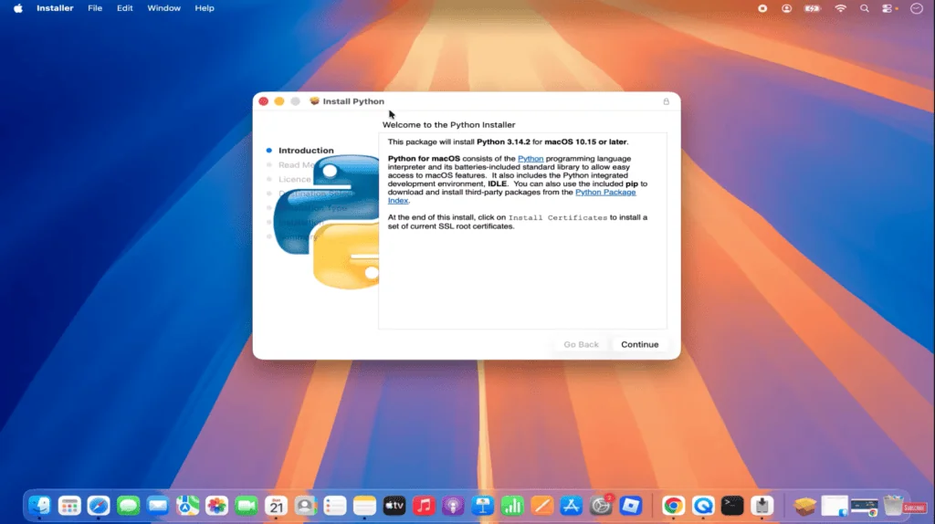Open the File menu
This screenshot has width=935, height=524.
coord(95,8)
